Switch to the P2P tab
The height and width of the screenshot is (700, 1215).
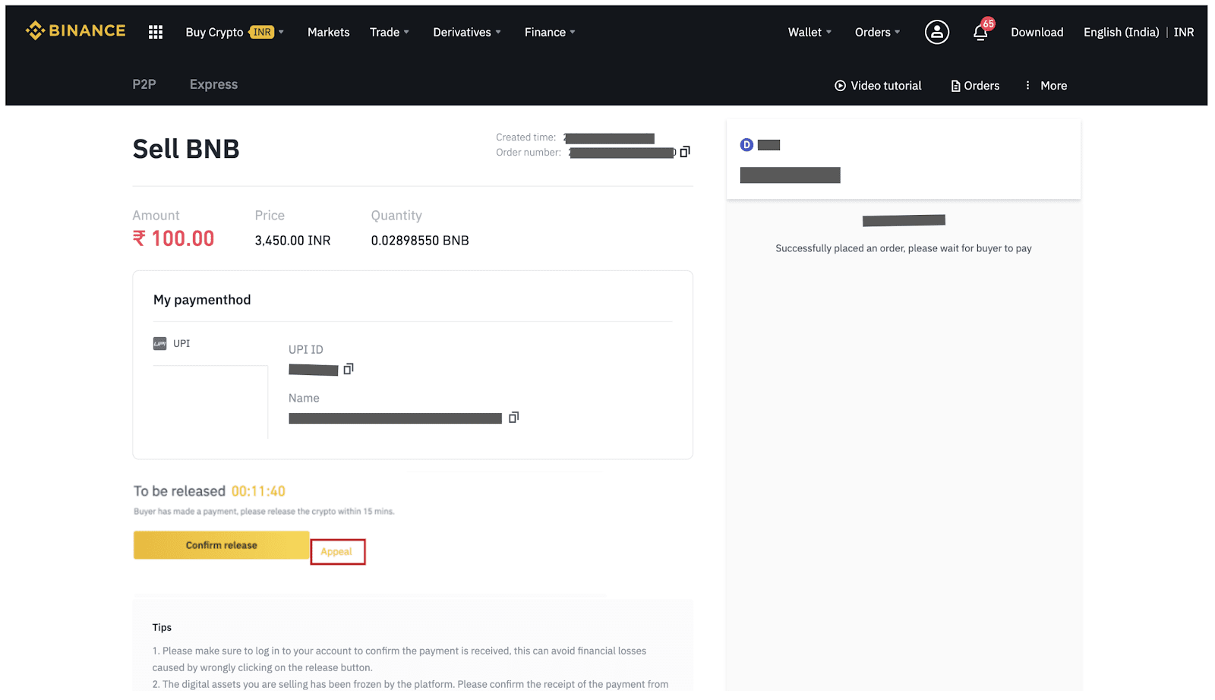tap(144, 84)
